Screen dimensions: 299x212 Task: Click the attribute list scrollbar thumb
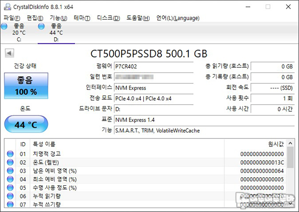[x=290, y=157]
